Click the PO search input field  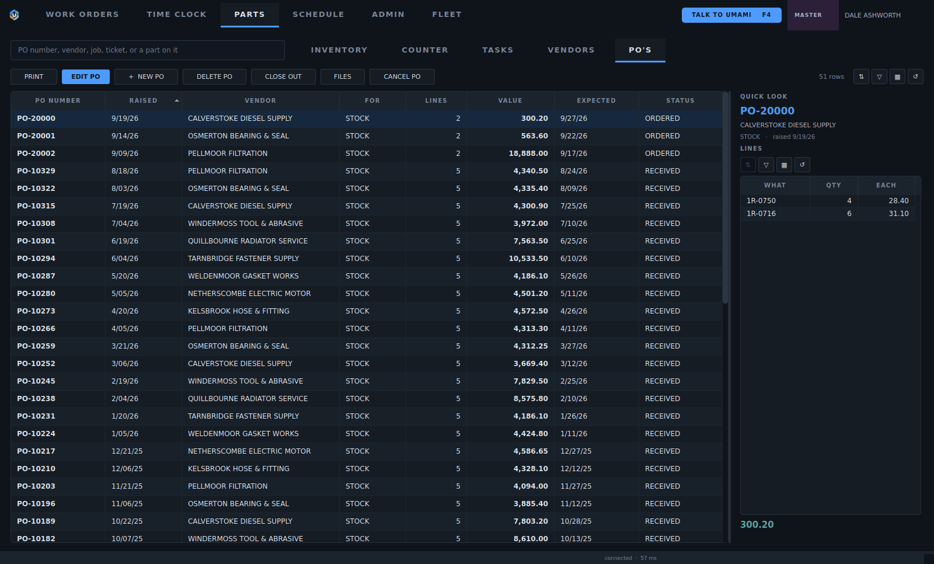148,50
